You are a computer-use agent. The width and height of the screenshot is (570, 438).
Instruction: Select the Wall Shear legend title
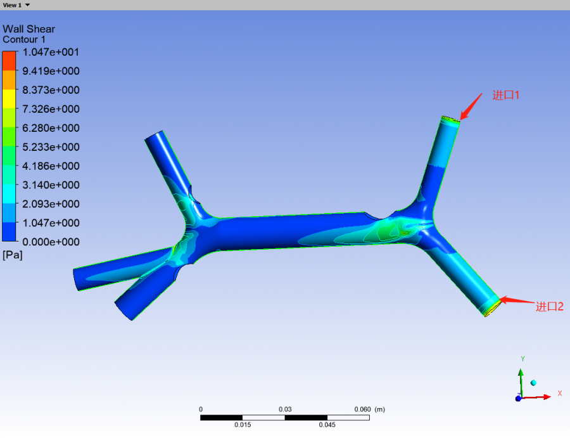tap(28, 29)
